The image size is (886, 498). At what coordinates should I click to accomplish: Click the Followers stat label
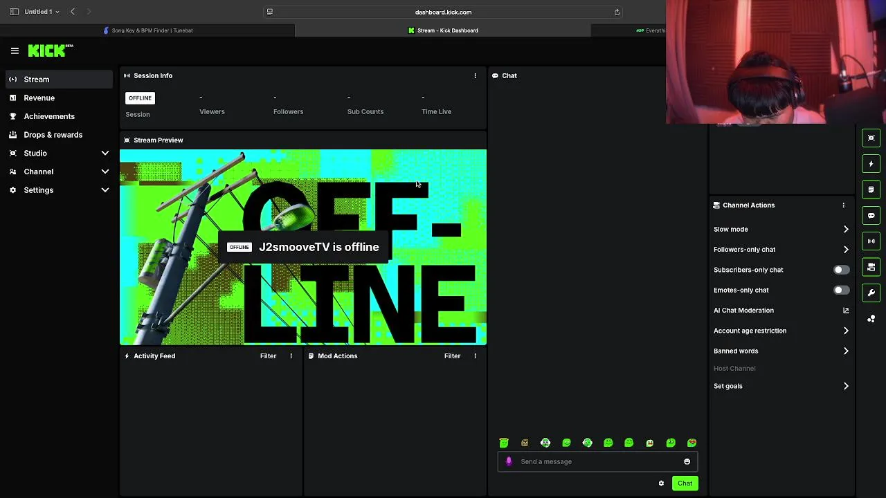tap(288, 111)
